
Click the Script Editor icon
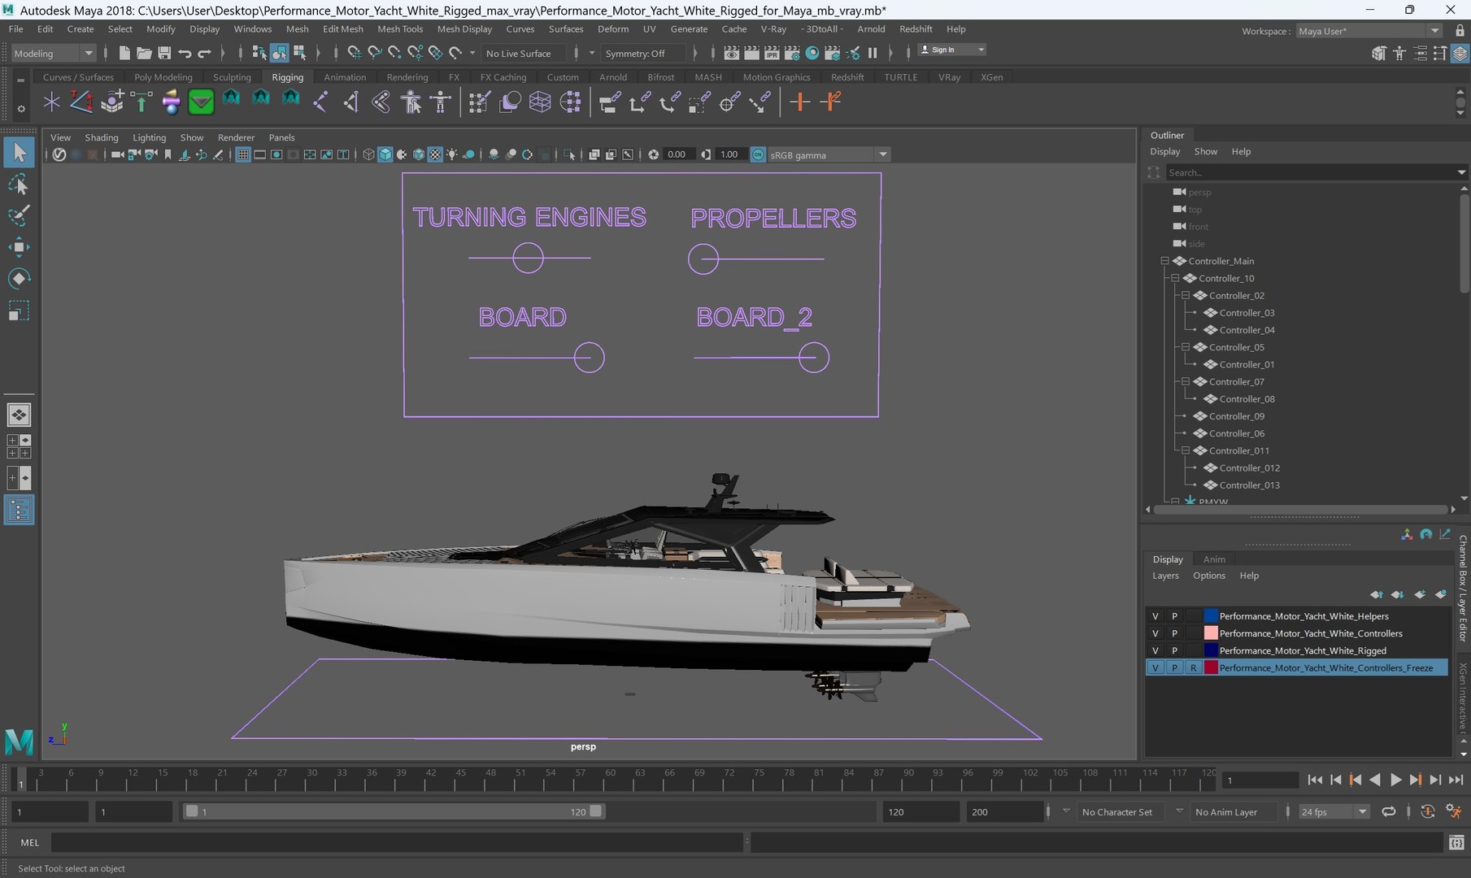tap(1456, 843)
